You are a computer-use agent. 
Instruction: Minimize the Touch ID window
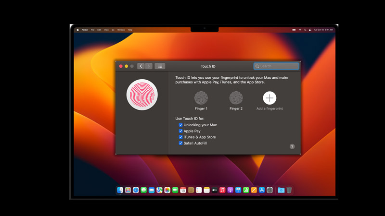click(x=126, y=66)
